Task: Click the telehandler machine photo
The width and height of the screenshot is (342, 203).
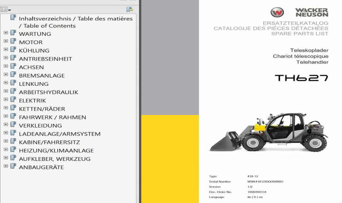Action: pos(269,132)
